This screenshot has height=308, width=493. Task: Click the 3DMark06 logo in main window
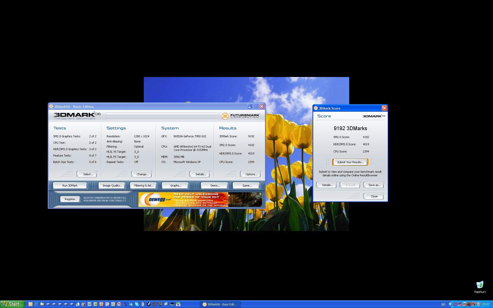pos(77,116)
